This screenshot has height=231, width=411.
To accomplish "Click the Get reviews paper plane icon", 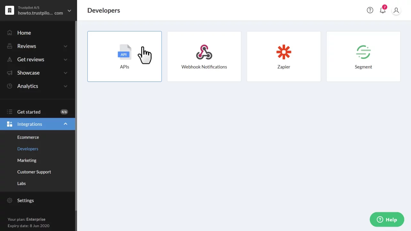I will click(10, 59).
